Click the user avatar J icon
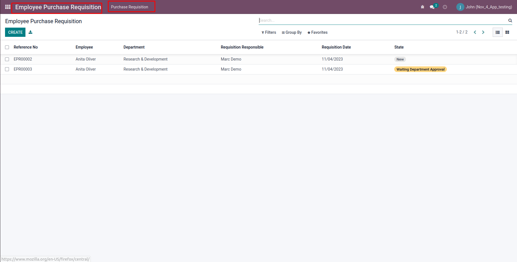Screen dimensions: 517x262 pos(460,7)
